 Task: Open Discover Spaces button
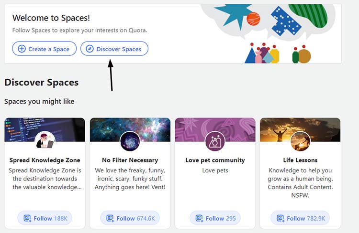click(x=114, y=48)
